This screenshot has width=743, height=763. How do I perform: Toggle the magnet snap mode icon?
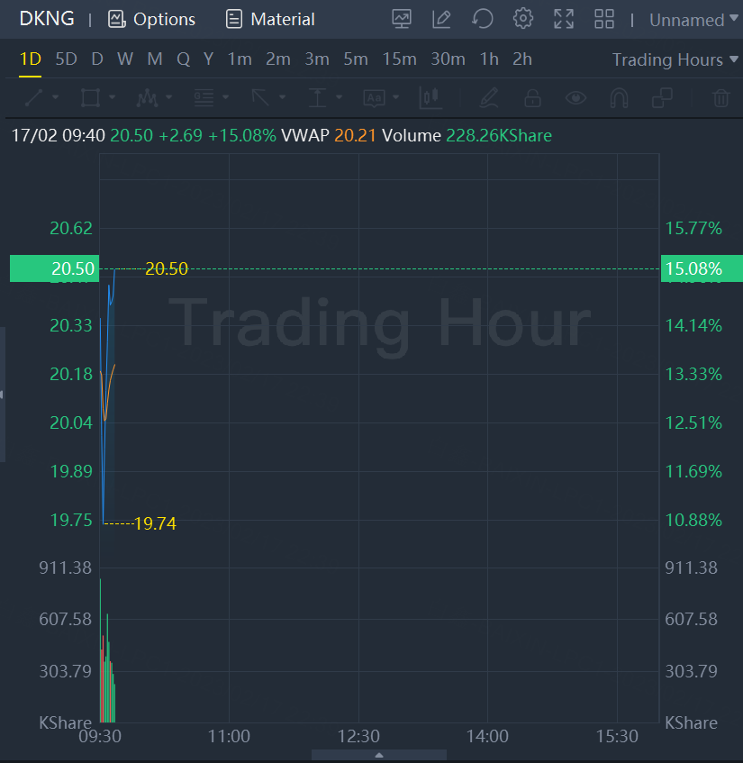(619, 98)
